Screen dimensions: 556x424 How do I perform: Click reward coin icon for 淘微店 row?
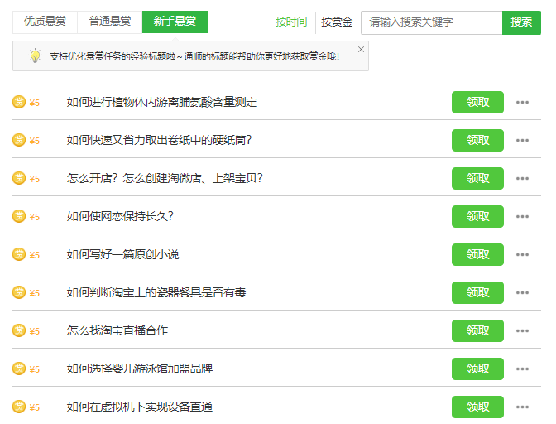19,178
